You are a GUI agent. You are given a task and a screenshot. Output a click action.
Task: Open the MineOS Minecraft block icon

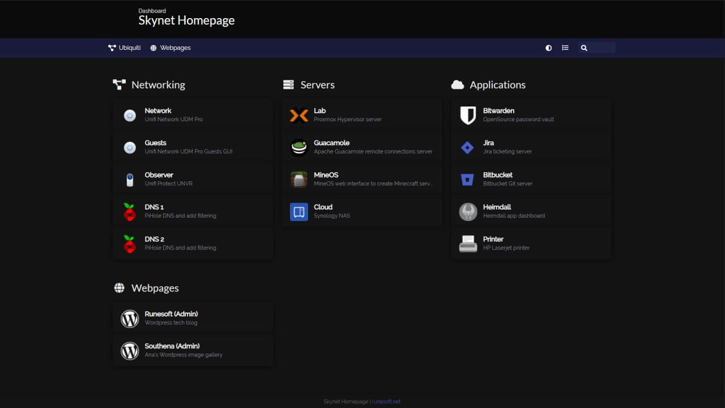tap(298, 180)
